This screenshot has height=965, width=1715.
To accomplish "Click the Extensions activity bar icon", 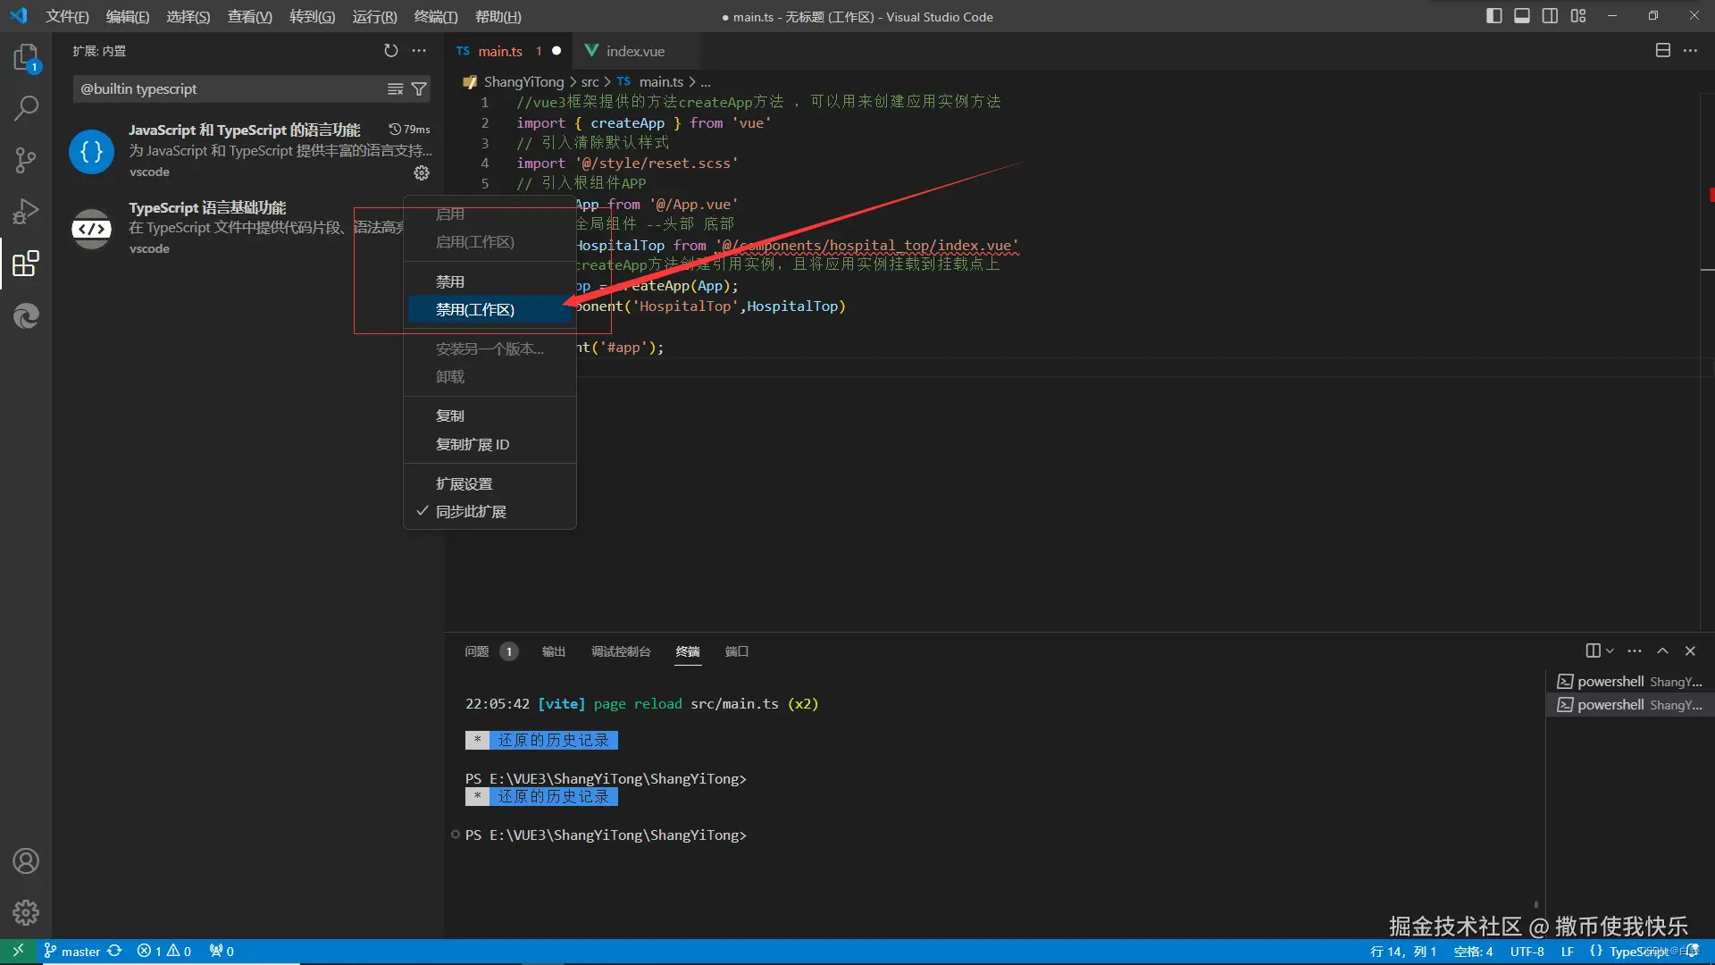I will (25, 264).
